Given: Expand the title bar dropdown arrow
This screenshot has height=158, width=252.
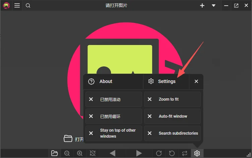Looking at the screenshot, I should [213, 6].
